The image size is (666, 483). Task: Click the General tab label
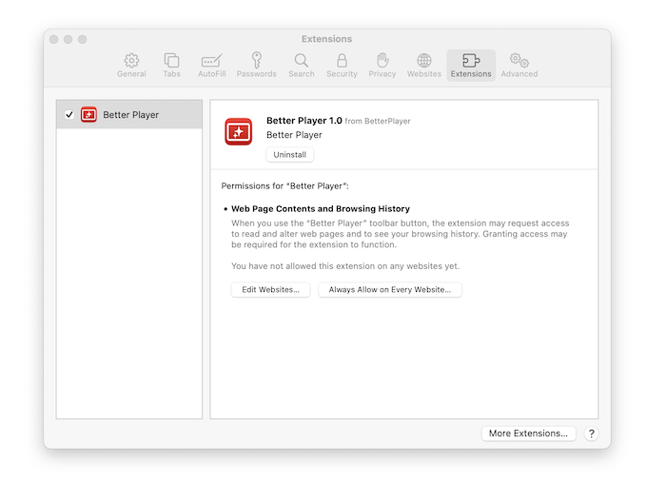(131, 74)
